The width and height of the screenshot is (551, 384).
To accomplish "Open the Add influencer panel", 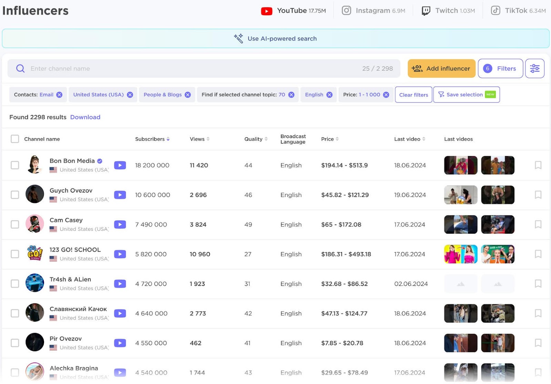I will (441, 68).
